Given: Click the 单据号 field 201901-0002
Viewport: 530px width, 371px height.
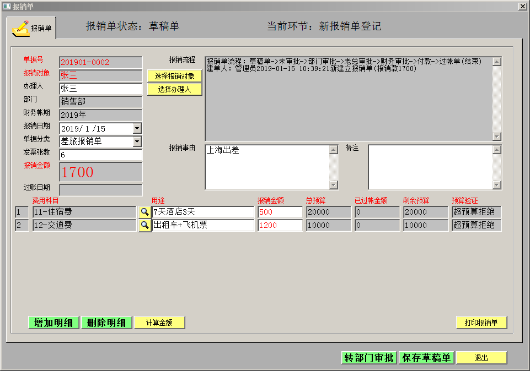Looking at the screenshot, I should tap(101, 62).
